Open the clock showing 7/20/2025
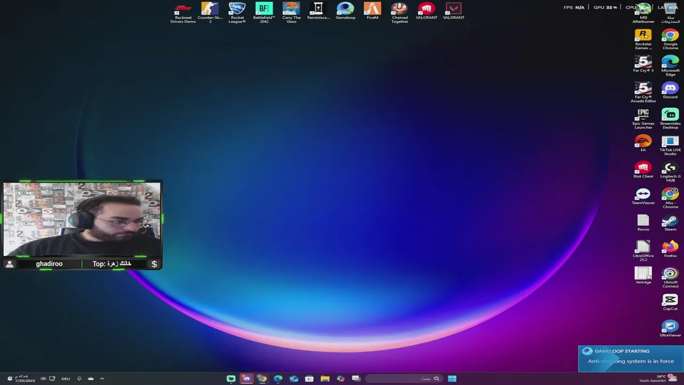The height and width of the screenshot is (385, 684). pos(25,379)
